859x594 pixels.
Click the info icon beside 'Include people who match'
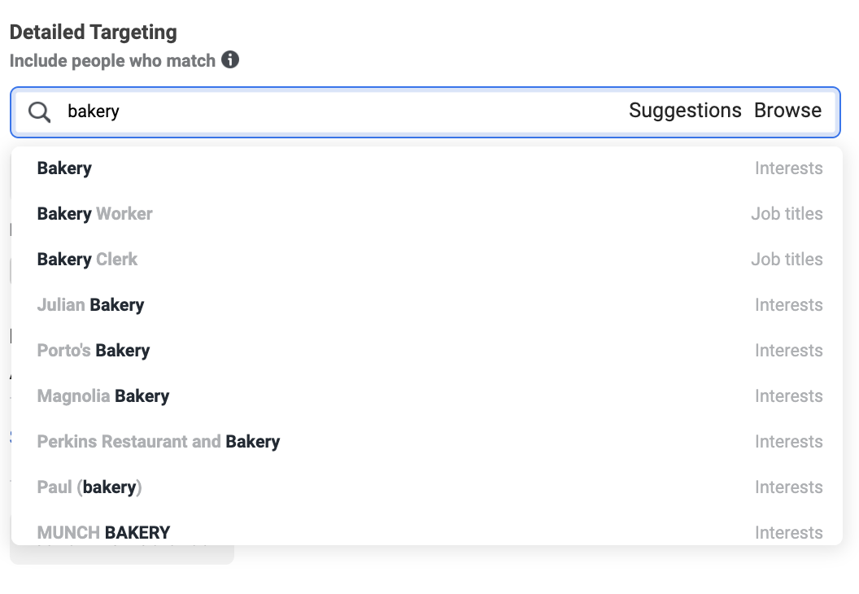pyautogui.click(x=230, y=60)
